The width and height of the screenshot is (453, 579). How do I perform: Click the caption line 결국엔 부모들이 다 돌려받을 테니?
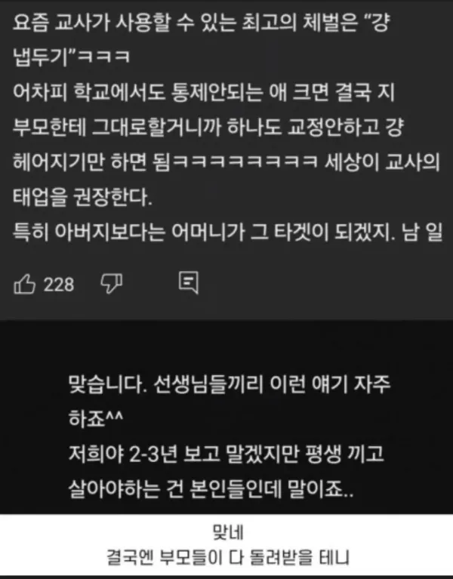228,558
